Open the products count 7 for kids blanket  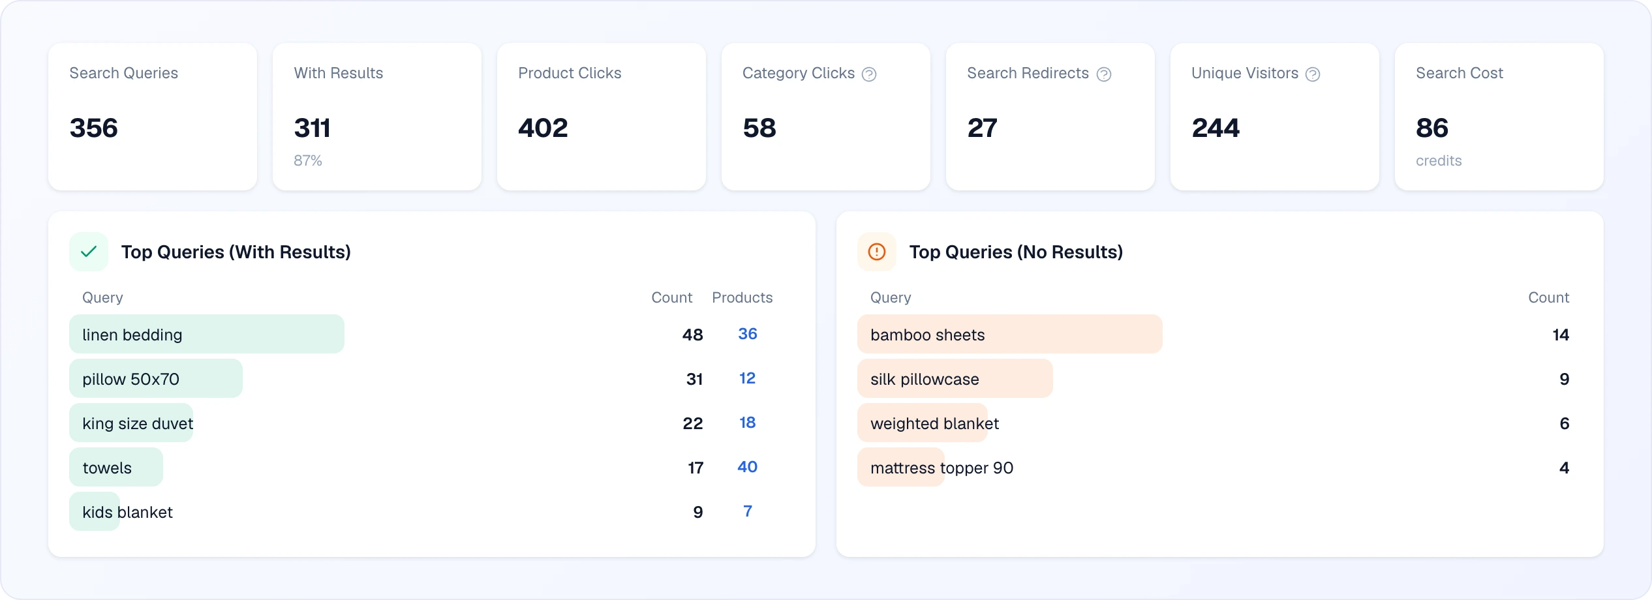(748, 511)
